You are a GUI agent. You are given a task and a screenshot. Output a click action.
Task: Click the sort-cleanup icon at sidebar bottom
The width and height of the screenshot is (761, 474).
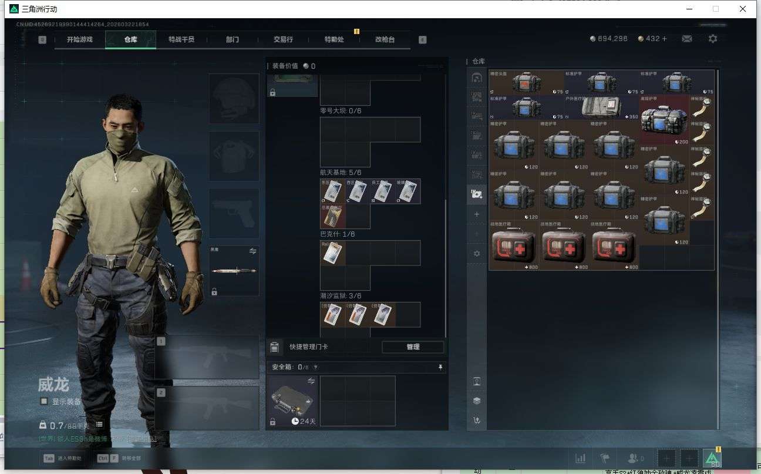tap(477, 421)
